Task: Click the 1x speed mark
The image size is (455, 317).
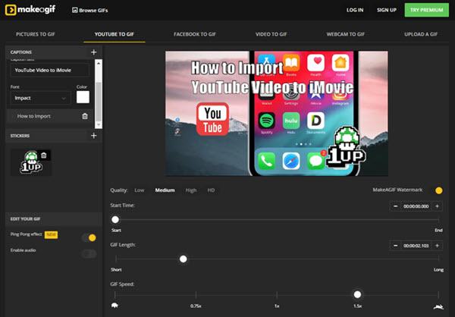Action: pyautogui.click(x=277, y=306)
